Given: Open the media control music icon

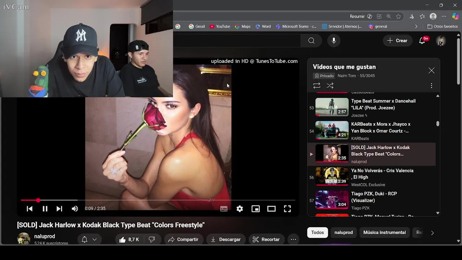Looking at the screenshot, I should [x=412, y=16].
